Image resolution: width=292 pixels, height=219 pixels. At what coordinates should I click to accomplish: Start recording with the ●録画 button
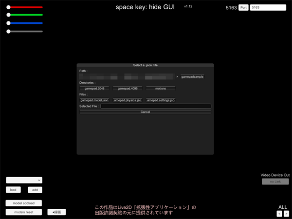click(x=56, y=212)
